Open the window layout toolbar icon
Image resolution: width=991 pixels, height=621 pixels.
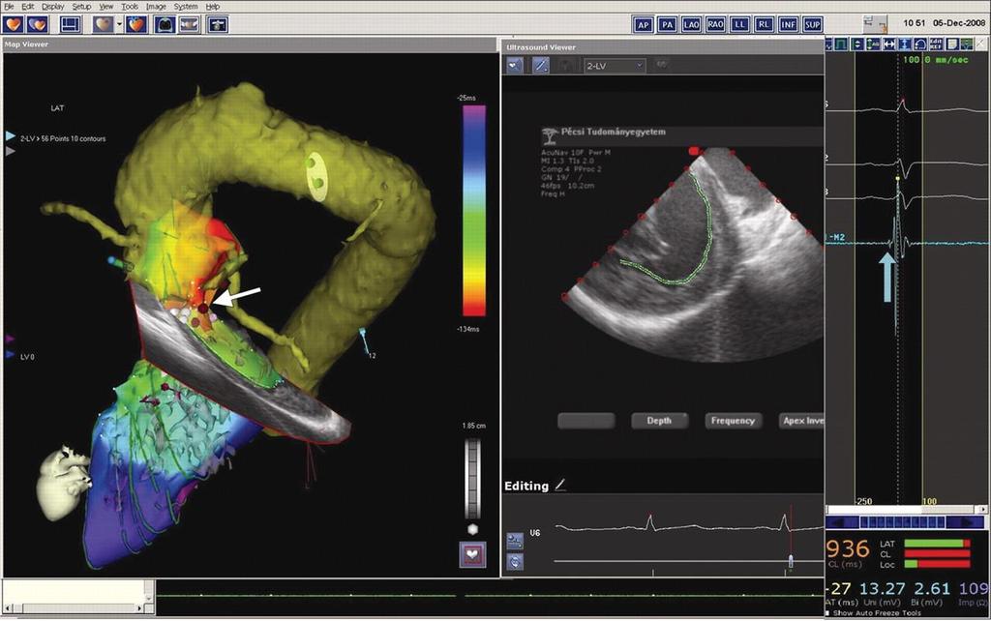(x=70, y=24)
